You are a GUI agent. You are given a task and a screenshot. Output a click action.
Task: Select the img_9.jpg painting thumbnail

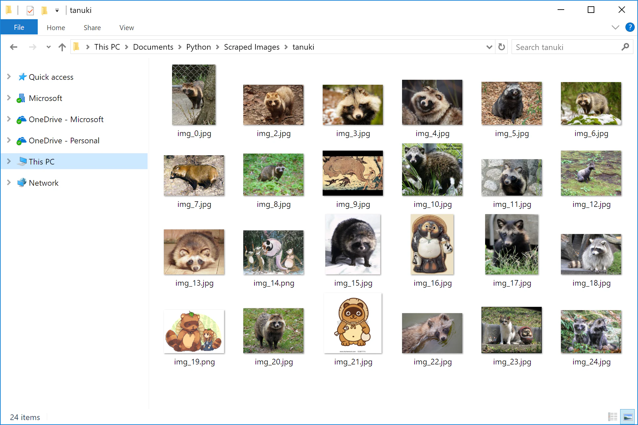coord(353,173)
